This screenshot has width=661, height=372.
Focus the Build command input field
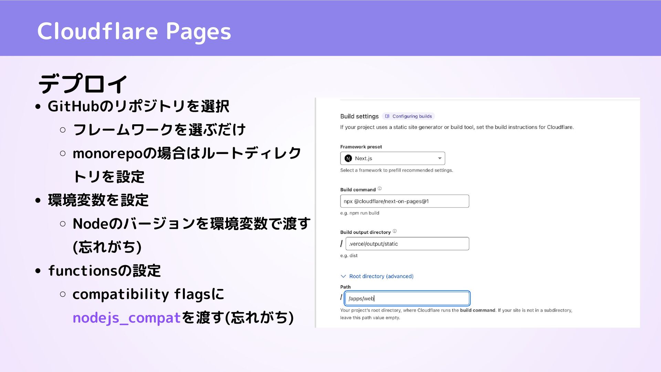click(x=405, y=201)
